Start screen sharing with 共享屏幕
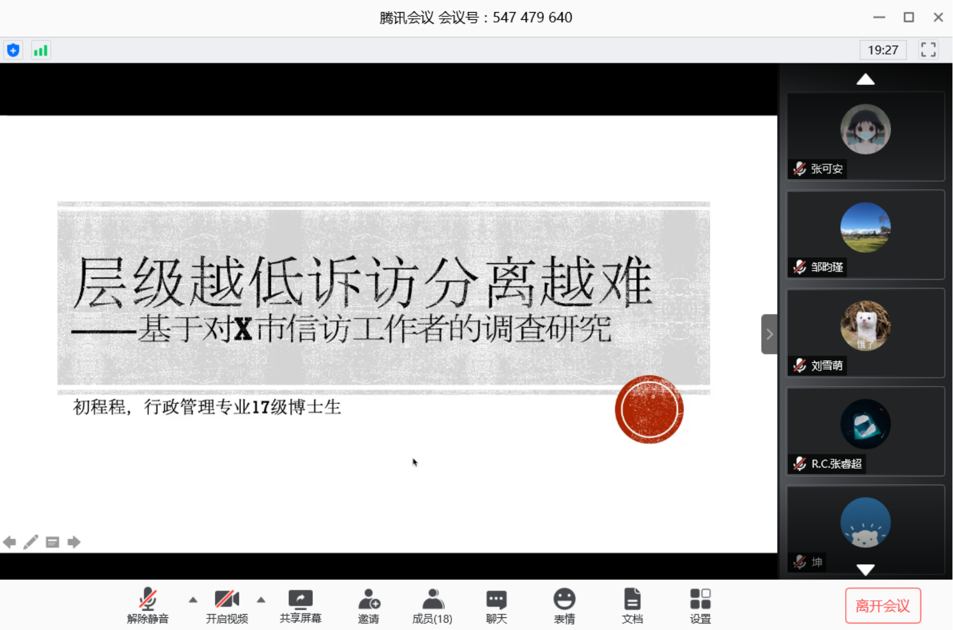The width and height of the screenshot is (953, 630). point(300,606)
